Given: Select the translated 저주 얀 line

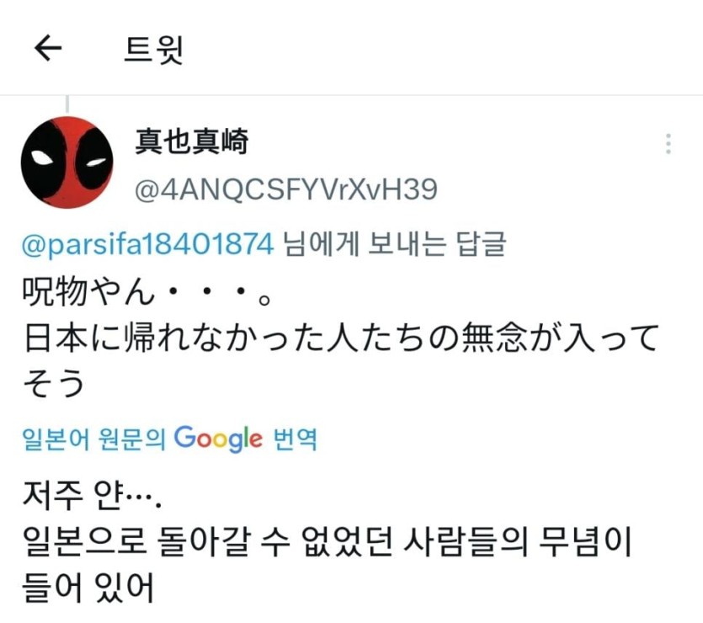Looking at the screenshot, I should pyautogui.click(x=92, y=496).
